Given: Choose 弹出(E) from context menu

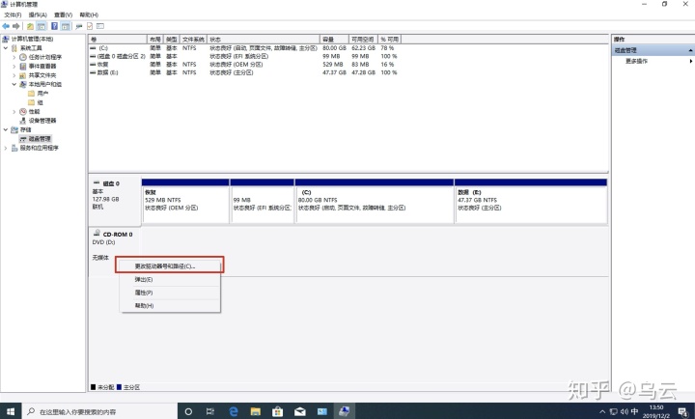Looking at the screenshot, I should coord(170,279).
